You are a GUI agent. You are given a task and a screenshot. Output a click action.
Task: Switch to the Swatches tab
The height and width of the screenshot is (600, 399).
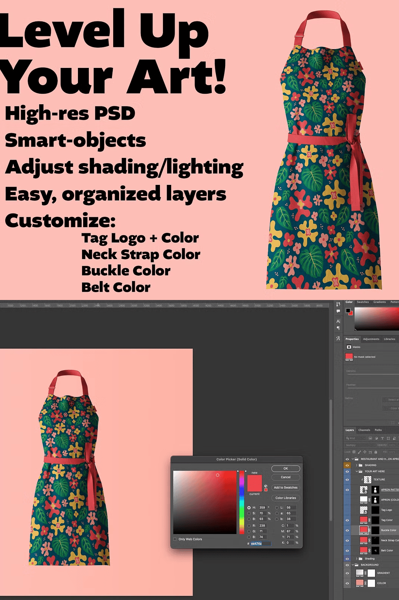tap(363, 302)
